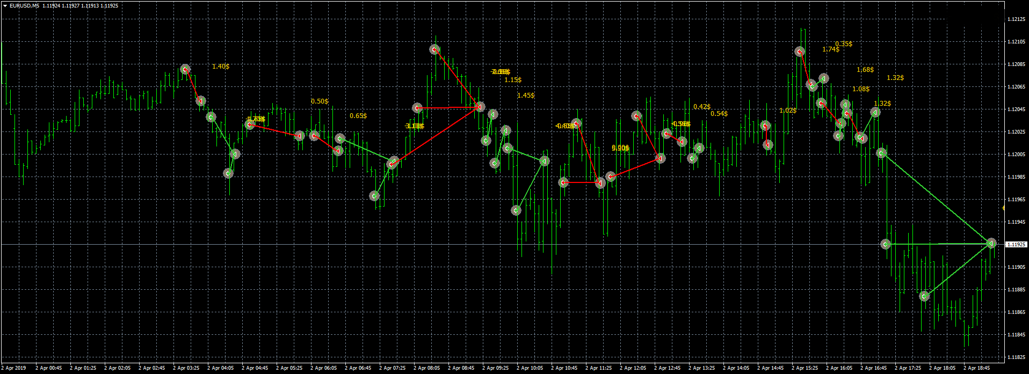The width and height of the screenshot is (1029, 374).
Task: Click the 2 Apr 11:25 time axis label
Action: 599,368
